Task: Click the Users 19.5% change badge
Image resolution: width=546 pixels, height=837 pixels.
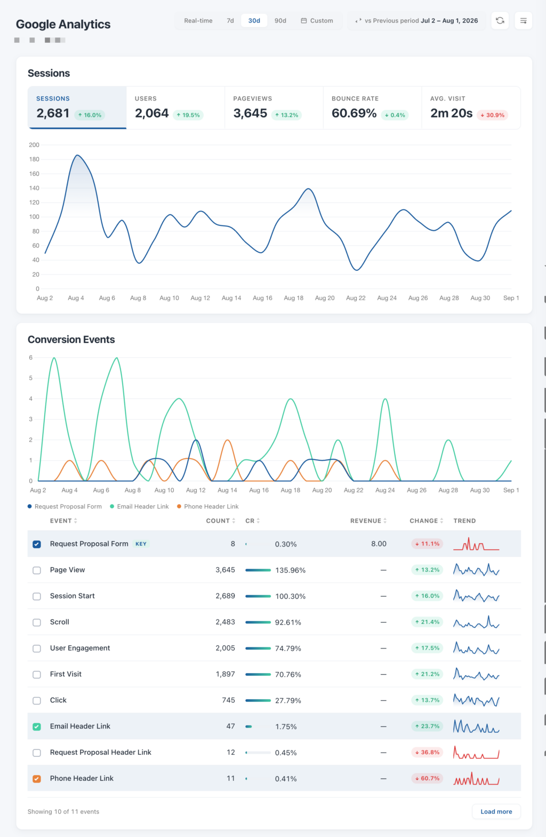Action: coord(188,115)
